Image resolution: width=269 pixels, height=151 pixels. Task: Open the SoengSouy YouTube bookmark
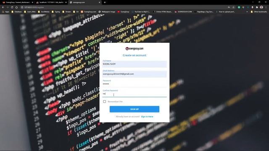click(x=123, y=12)
